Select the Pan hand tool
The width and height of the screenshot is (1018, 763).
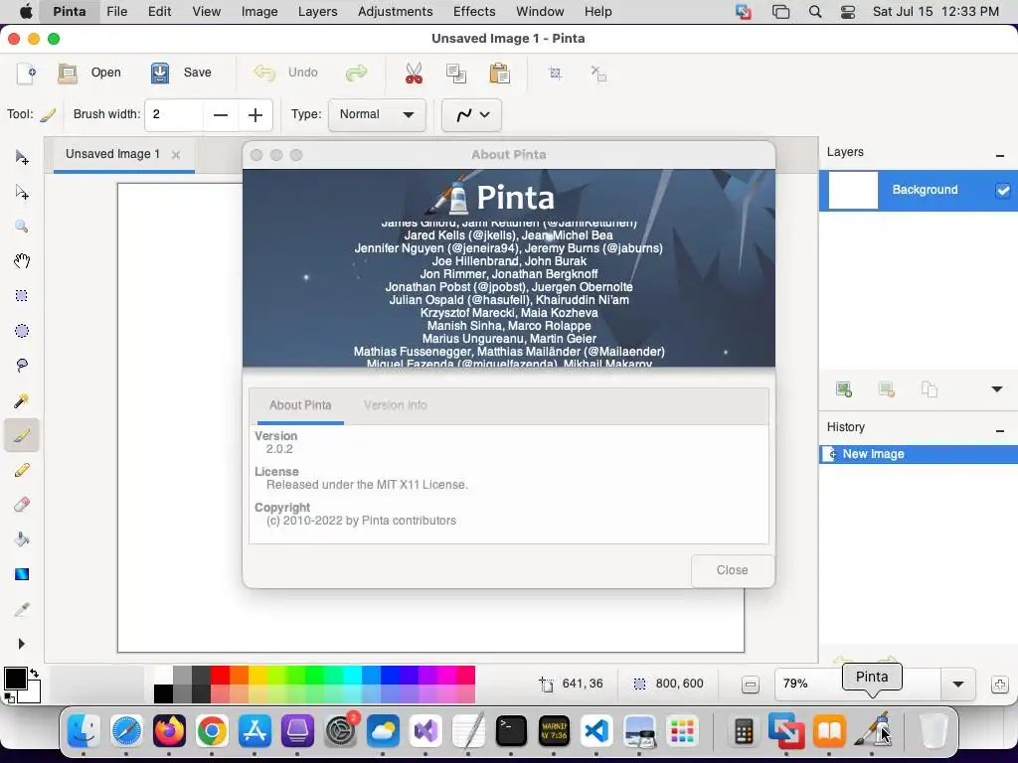click(x=22, y=261)
